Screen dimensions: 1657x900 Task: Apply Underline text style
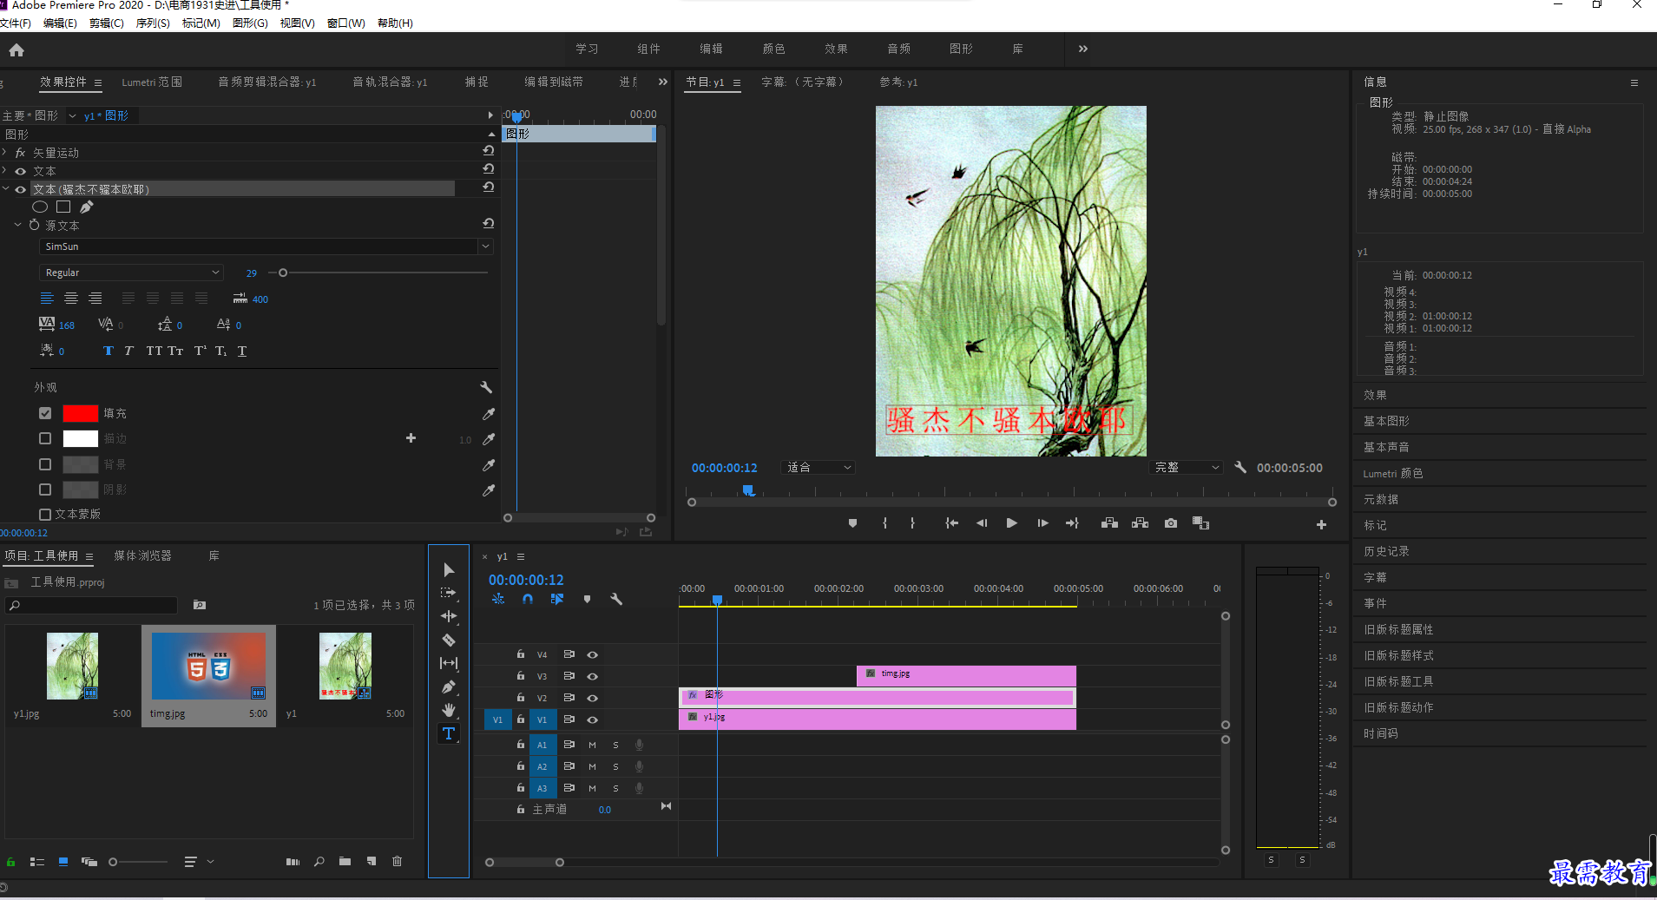[242, 351]
